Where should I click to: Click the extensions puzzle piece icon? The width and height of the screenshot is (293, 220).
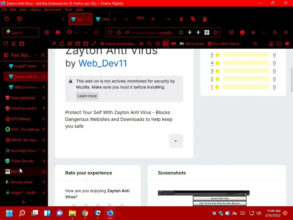tap(62, 44)
